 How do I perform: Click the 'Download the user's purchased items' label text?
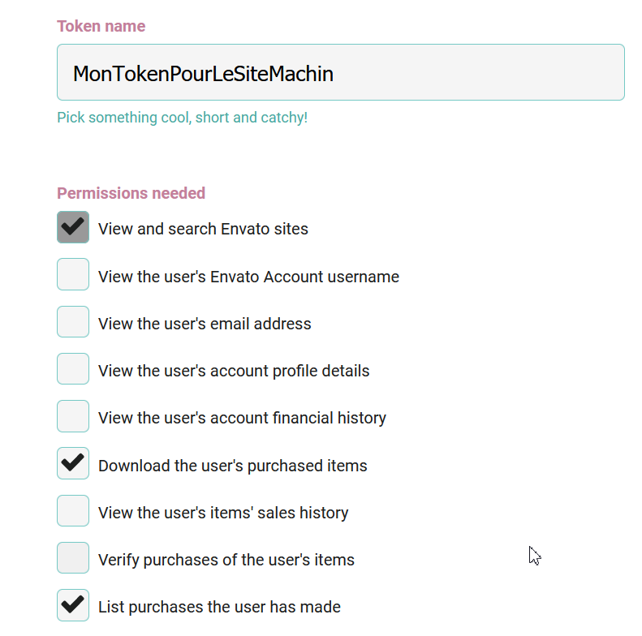[233, 466]
